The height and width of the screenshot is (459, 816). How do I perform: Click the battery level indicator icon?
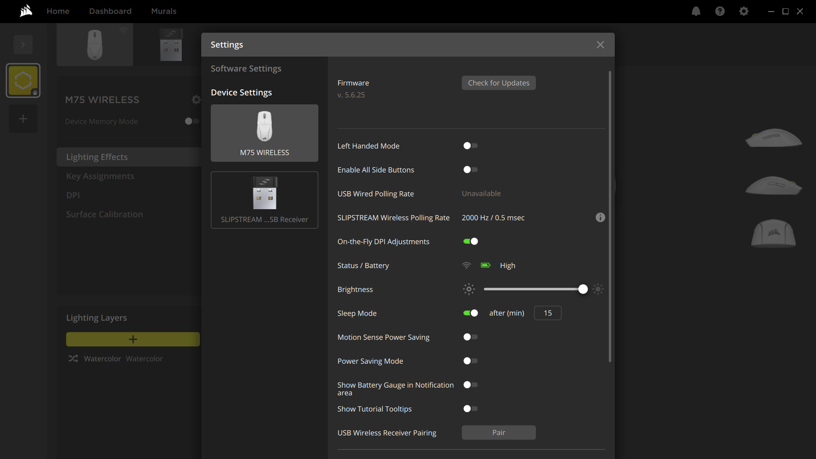485,265
